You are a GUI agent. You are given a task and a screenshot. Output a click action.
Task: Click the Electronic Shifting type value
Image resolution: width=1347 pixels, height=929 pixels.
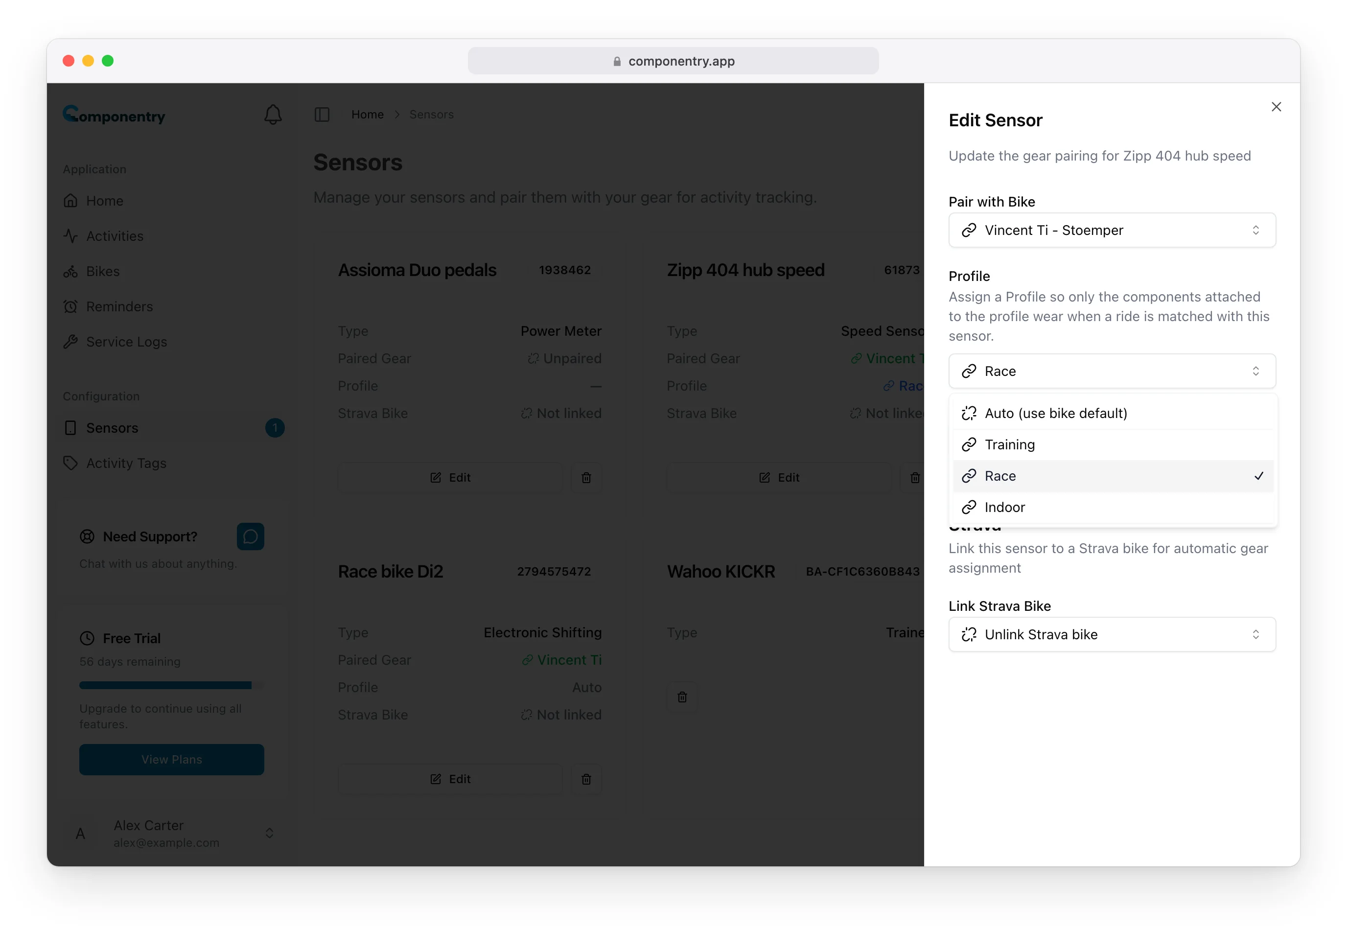pyautogui.click(x=542, y=632)
